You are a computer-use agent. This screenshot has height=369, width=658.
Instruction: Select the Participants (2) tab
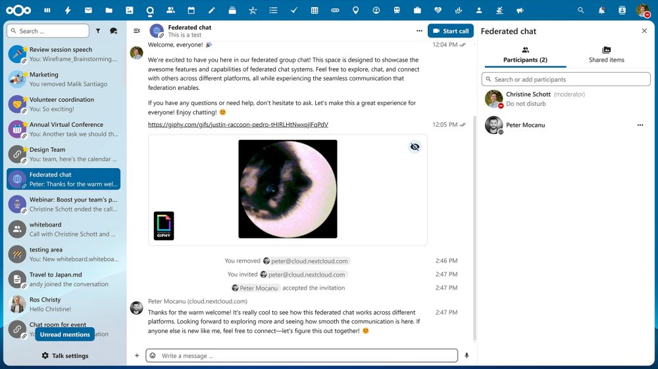click(525, 54)
